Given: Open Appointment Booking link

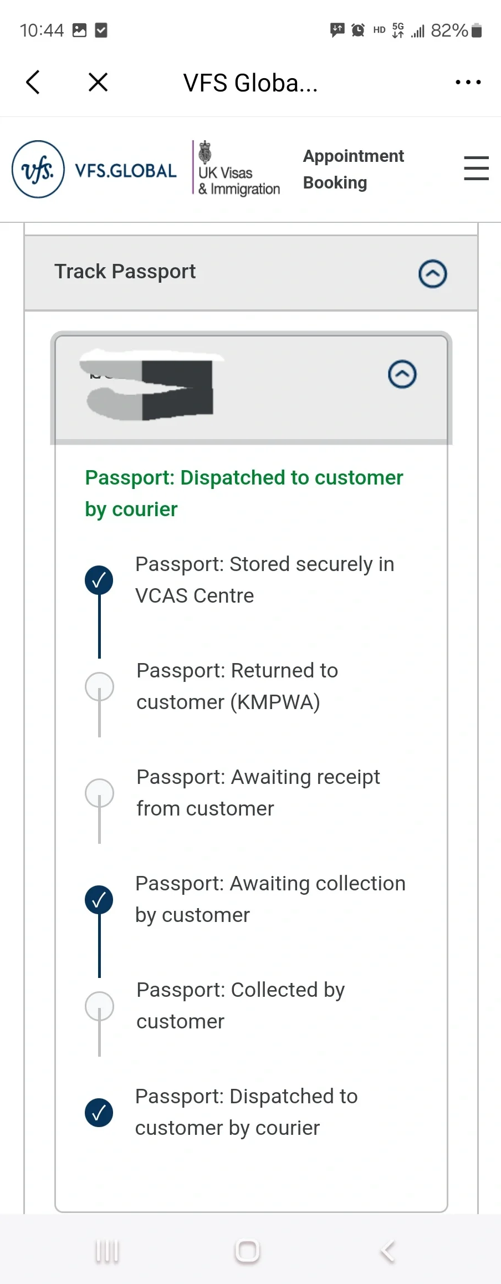Looking at the screenshot, I should (353, 169).
